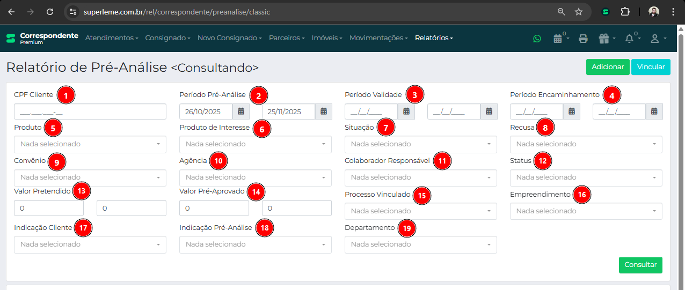Click the Período Validade end date field
Viewport: 685px width, 290px height.
(x=454, y=111)
